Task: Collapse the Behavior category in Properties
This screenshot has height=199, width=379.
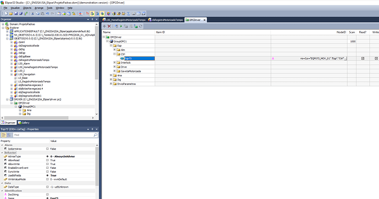Action: point(2,153)
